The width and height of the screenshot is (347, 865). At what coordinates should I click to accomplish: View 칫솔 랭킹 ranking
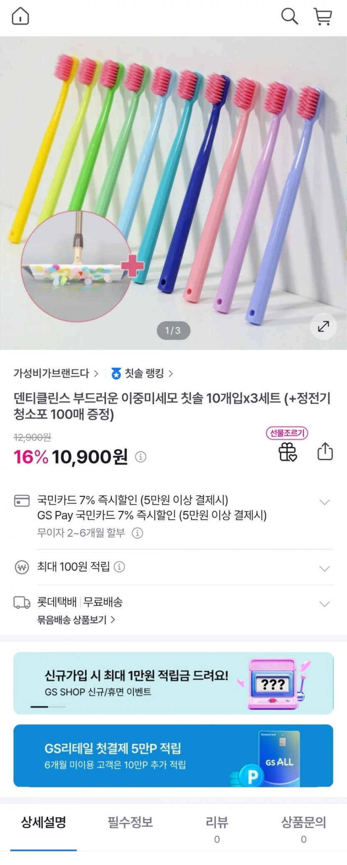click(x=144, y=373)
